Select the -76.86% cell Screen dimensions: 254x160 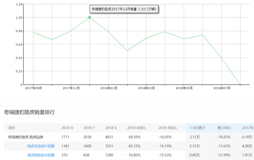click(134, 155)
